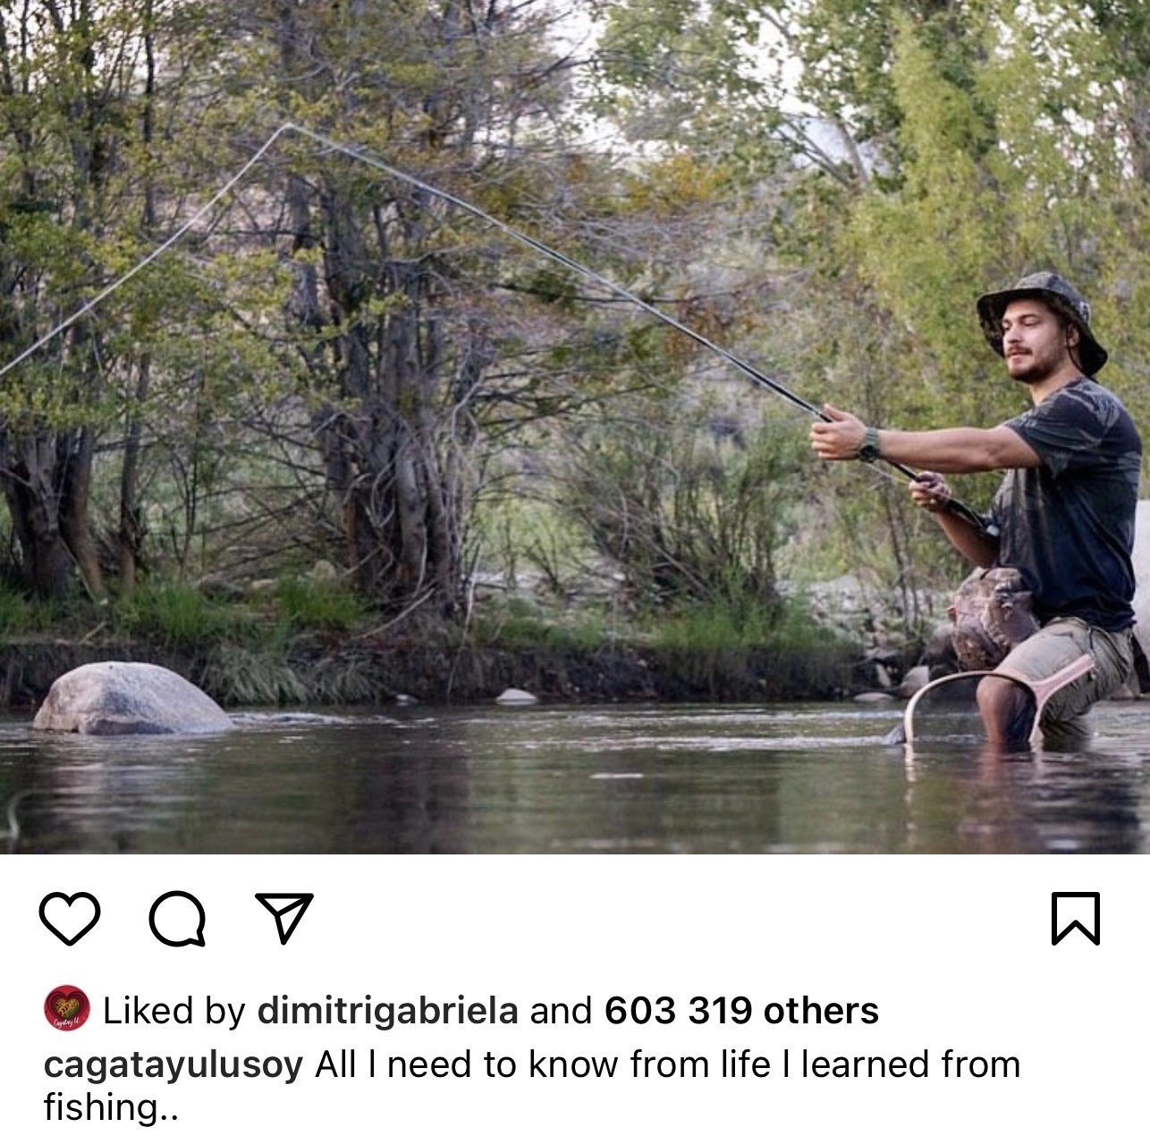This screenshot has width=1150, height=1144.
Task: Click the "Liked by" text
Action: click(174, 1011)
